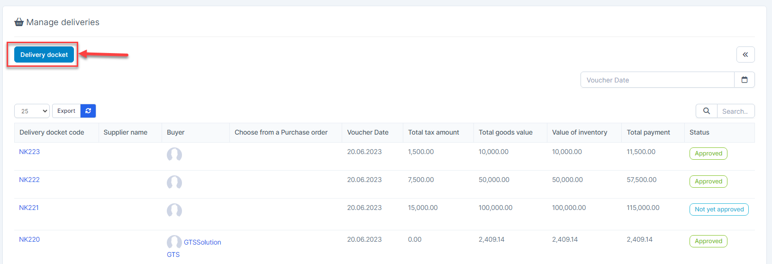Image resolution: width=772 pixels, height=264 pixels.
Task: Focus the Voucher Date input field
Action: (657, 80)
